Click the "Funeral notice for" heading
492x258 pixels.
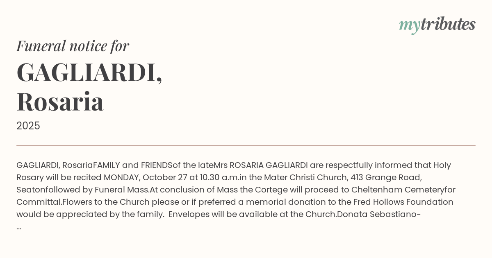[x=73, y=46]
